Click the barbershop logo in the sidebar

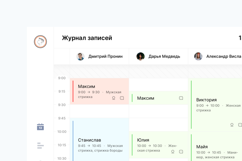(x=40, y=42)
